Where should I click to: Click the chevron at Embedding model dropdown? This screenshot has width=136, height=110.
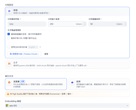point(127,105)
